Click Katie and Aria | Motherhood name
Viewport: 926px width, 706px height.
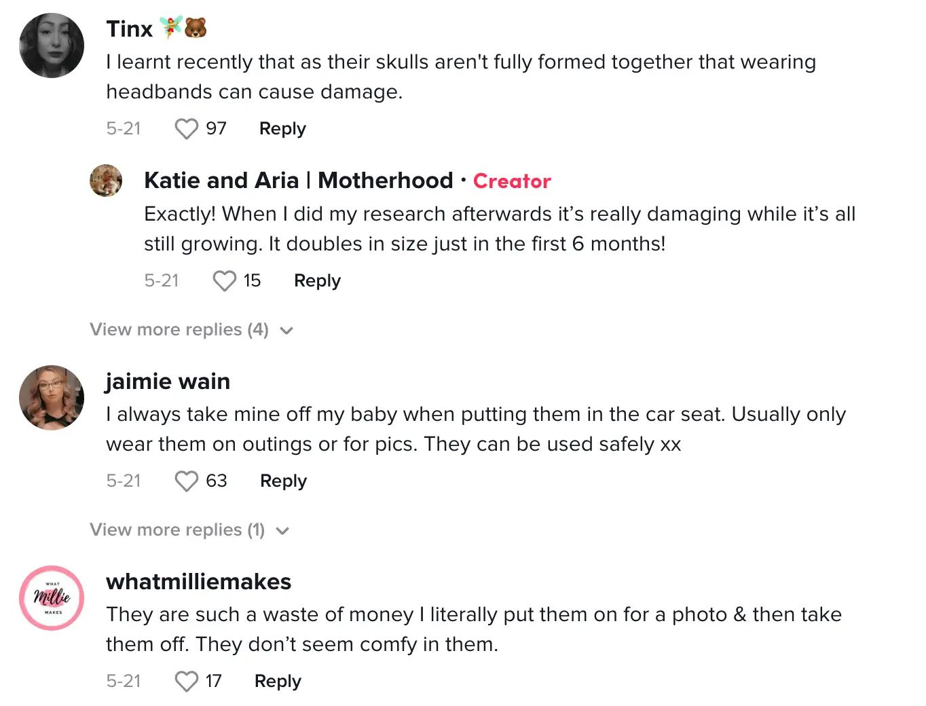click(298, 181)
